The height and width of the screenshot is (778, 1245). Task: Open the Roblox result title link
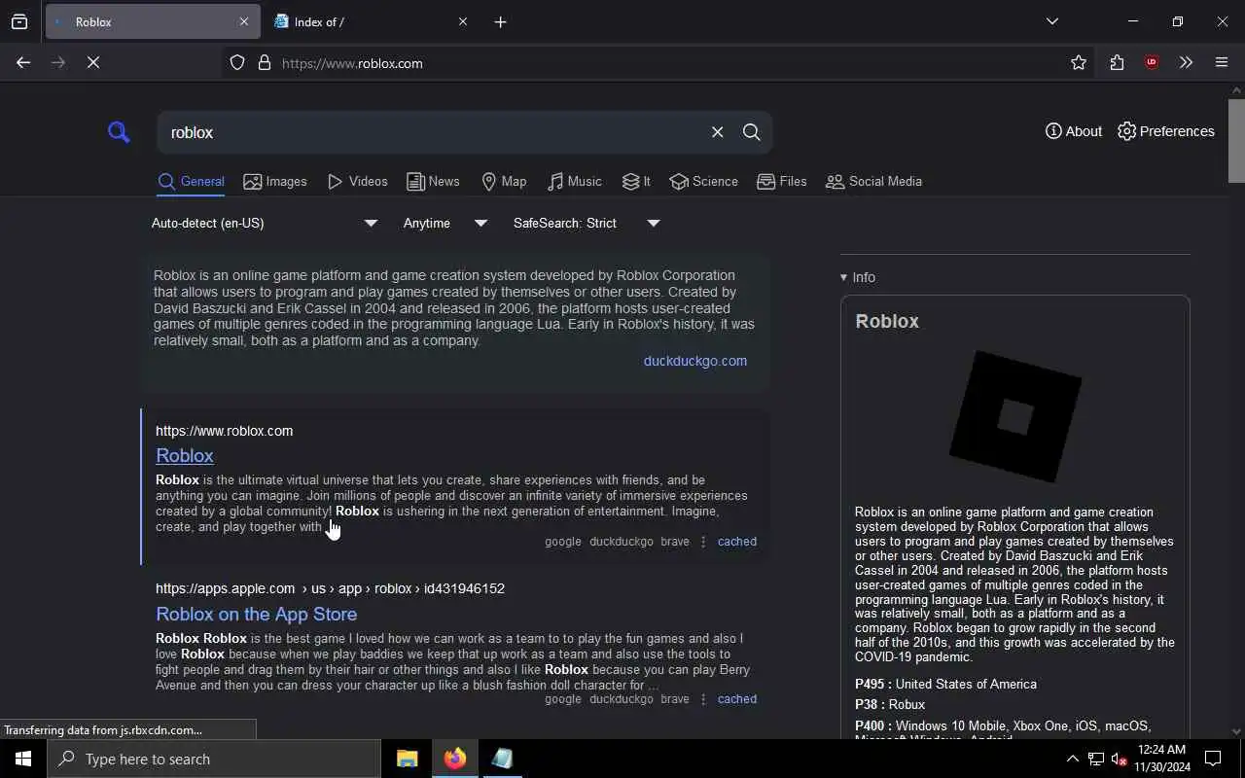(185, 455)
